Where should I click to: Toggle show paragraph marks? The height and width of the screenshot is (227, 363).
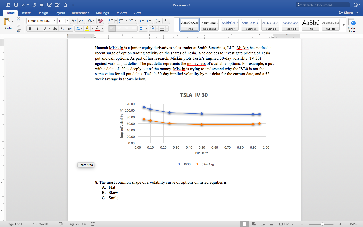pyautogui.click(x=166, y=21)
